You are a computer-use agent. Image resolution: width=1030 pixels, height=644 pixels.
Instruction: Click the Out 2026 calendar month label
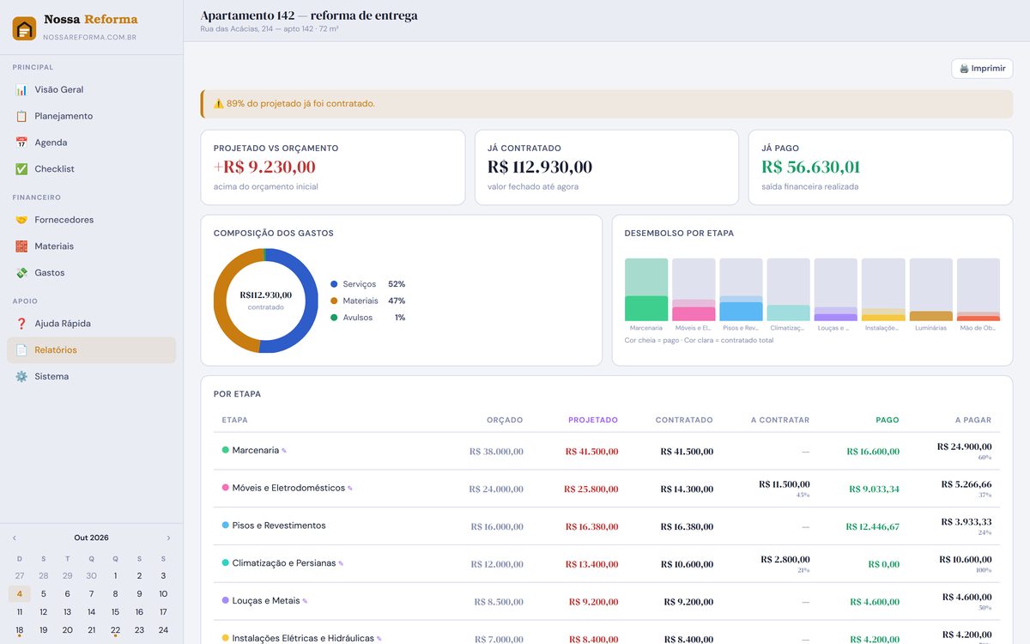click(x=91, y=538)
